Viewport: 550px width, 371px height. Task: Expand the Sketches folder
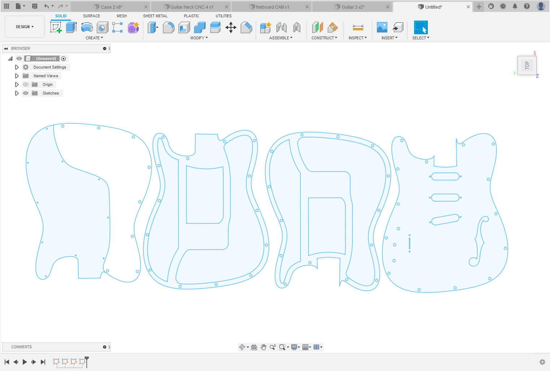(17, 93)
